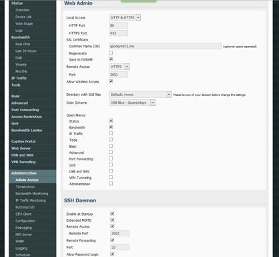Click the HTTP Port field
The height and width of the screenshot is (257, 279).
(x=118, y=25)
